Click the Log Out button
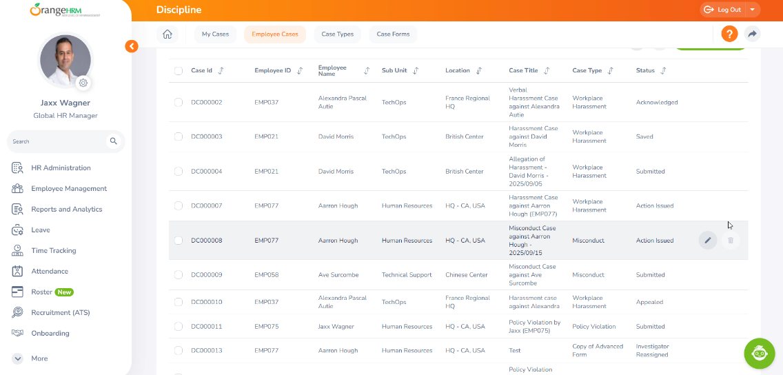 pyautogui.click(x=723, y=10)
